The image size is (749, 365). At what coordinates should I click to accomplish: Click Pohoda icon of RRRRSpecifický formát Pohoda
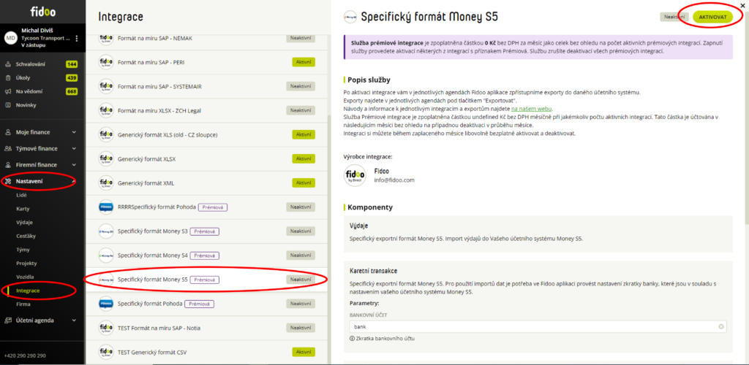(106, 207)
